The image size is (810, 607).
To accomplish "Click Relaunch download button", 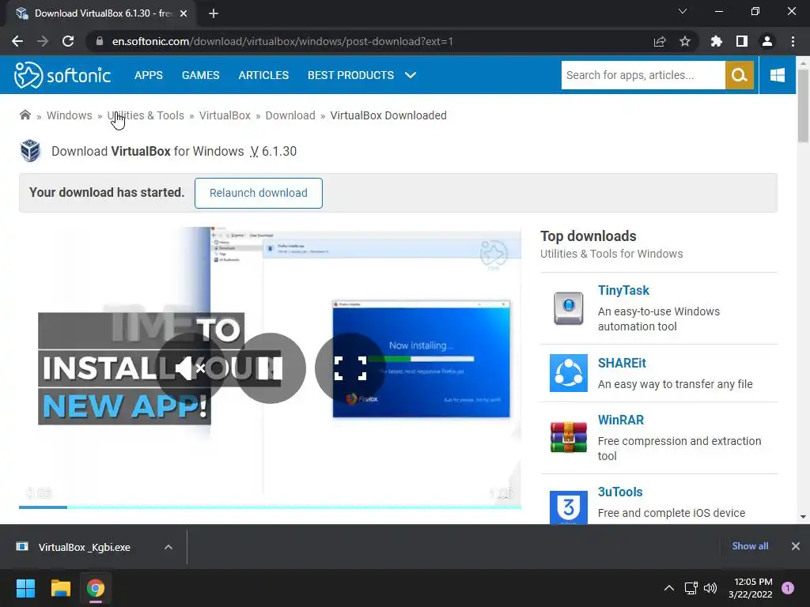I will coord(259,193).
